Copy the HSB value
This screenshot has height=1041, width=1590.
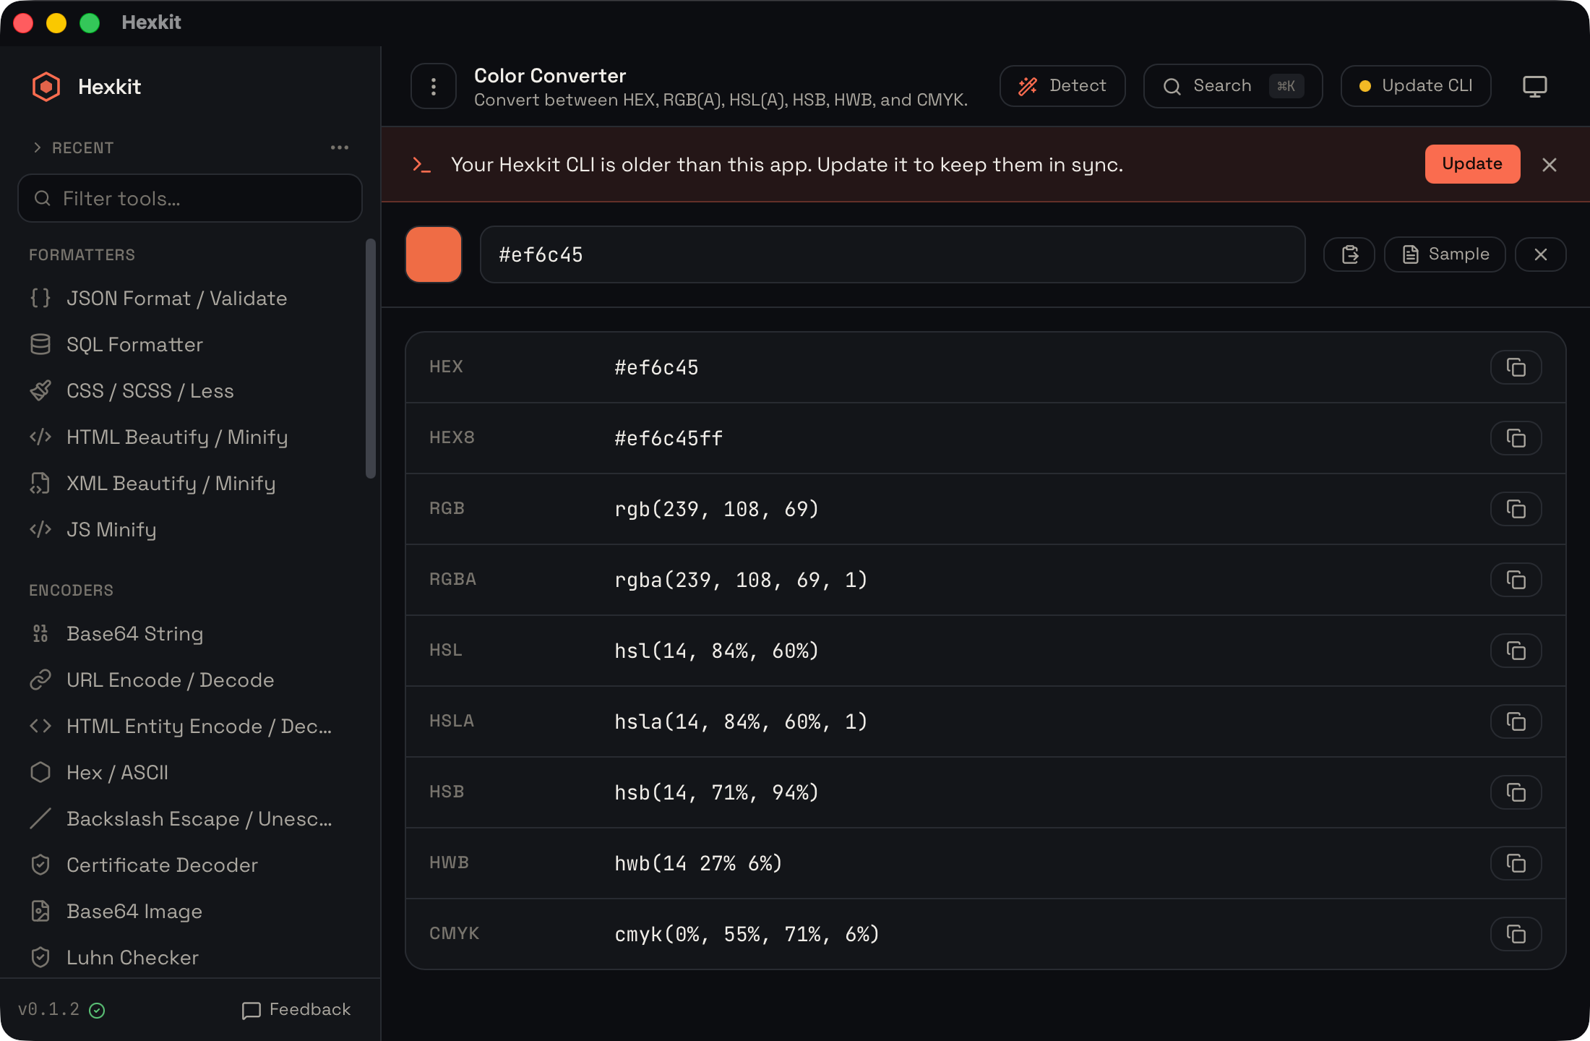(x=1516, y=792)
